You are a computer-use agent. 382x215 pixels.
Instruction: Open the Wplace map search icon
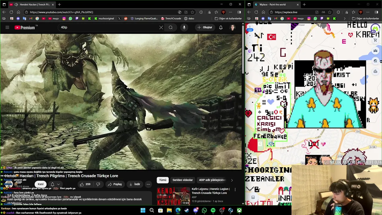pos(375,61)
